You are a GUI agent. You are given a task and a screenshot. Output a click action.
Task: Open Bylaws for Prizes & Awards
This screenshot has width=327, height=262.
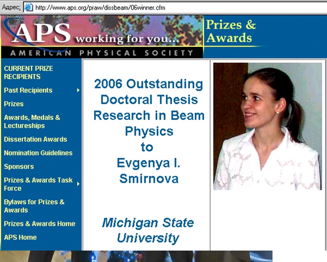coord(34,206)
